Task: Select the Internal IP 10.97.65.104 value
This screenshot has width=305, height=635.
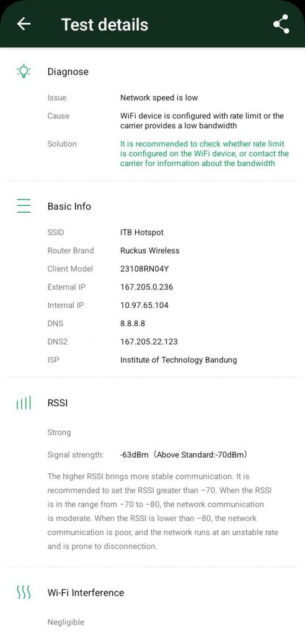Action: pyautogui.click(x=144, y=305)
